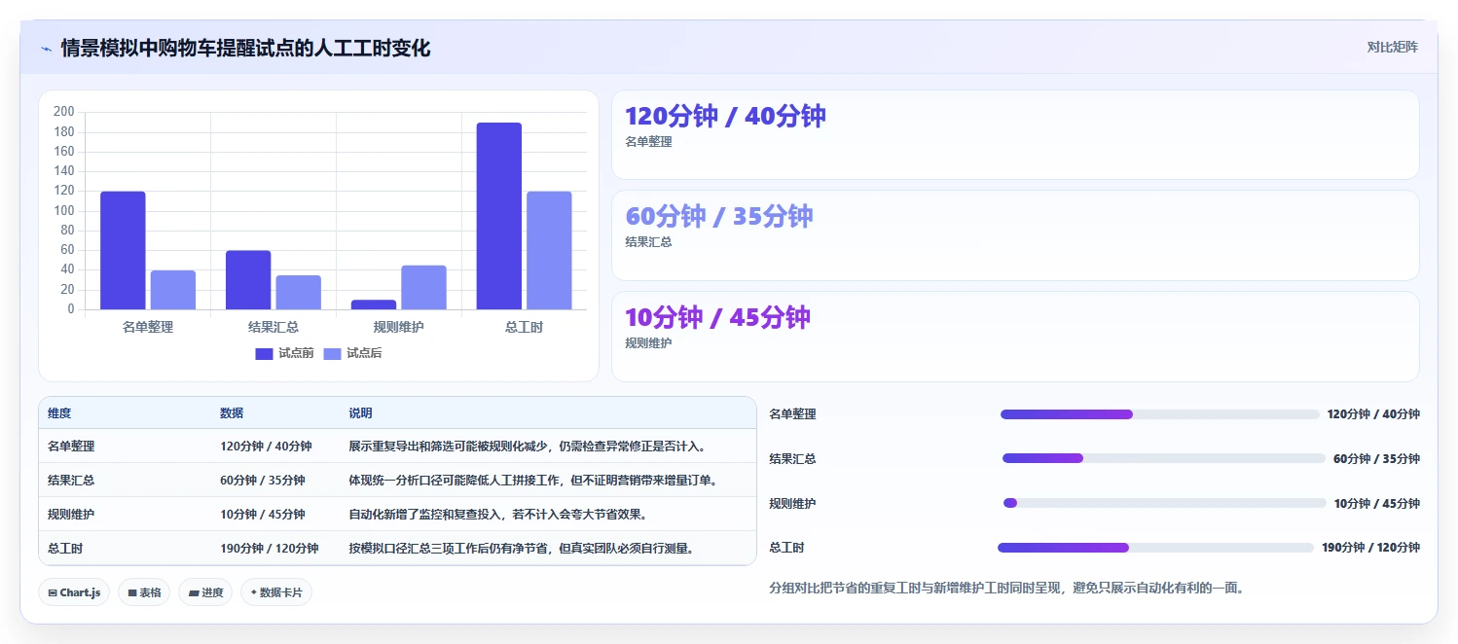
Task: Click the 说明 table column header
Action: pyautogui.click(x=360, y=413)
